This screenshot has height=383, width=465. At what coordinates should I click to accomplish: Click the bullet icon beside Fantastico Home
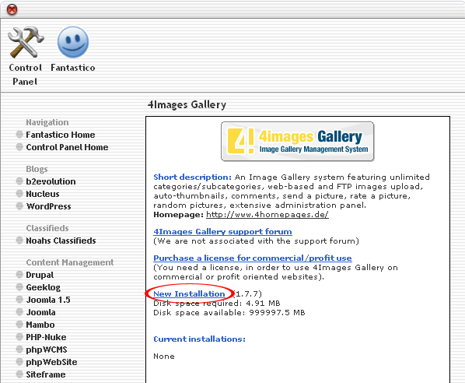coord(19,135)
